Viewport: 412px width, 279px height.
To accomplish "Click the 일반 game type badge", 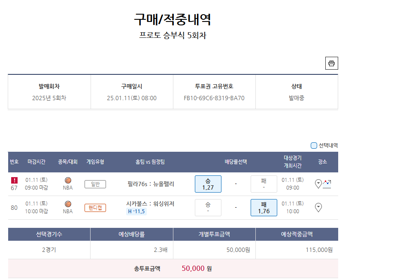I will click(95, 184).
